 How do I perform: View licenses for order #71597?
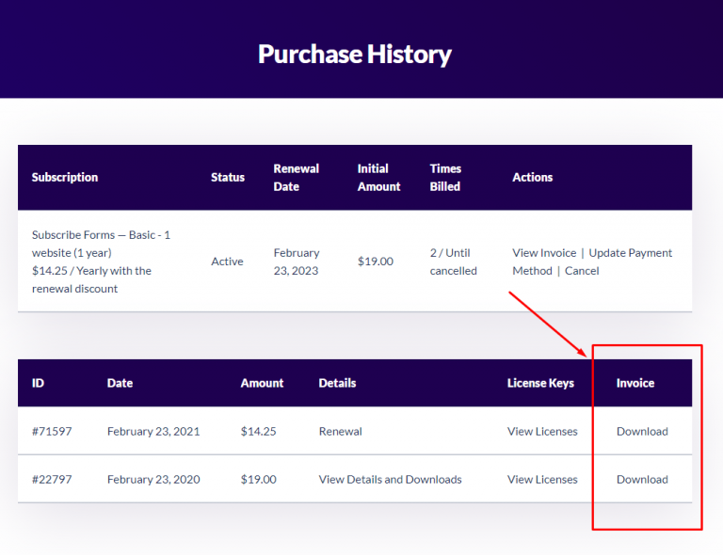(542, 431)
